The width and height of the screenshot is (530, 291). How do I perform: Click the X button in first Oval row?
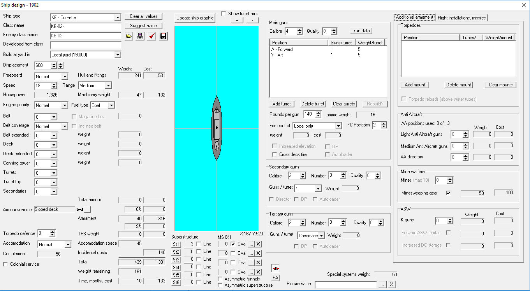[x=258, y=244]
